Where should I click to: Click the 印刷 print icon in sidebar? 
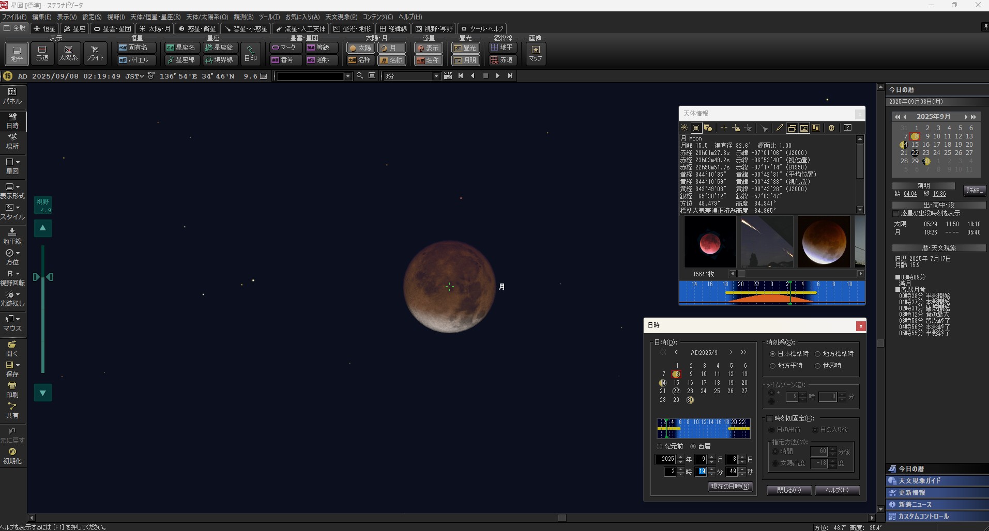[12, 389]
